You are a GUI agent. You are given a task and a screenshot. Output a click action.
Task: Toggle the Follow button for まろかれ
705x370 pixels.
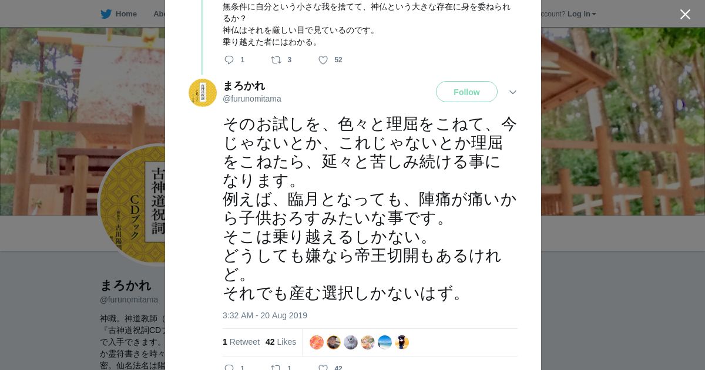coord(466,92)
